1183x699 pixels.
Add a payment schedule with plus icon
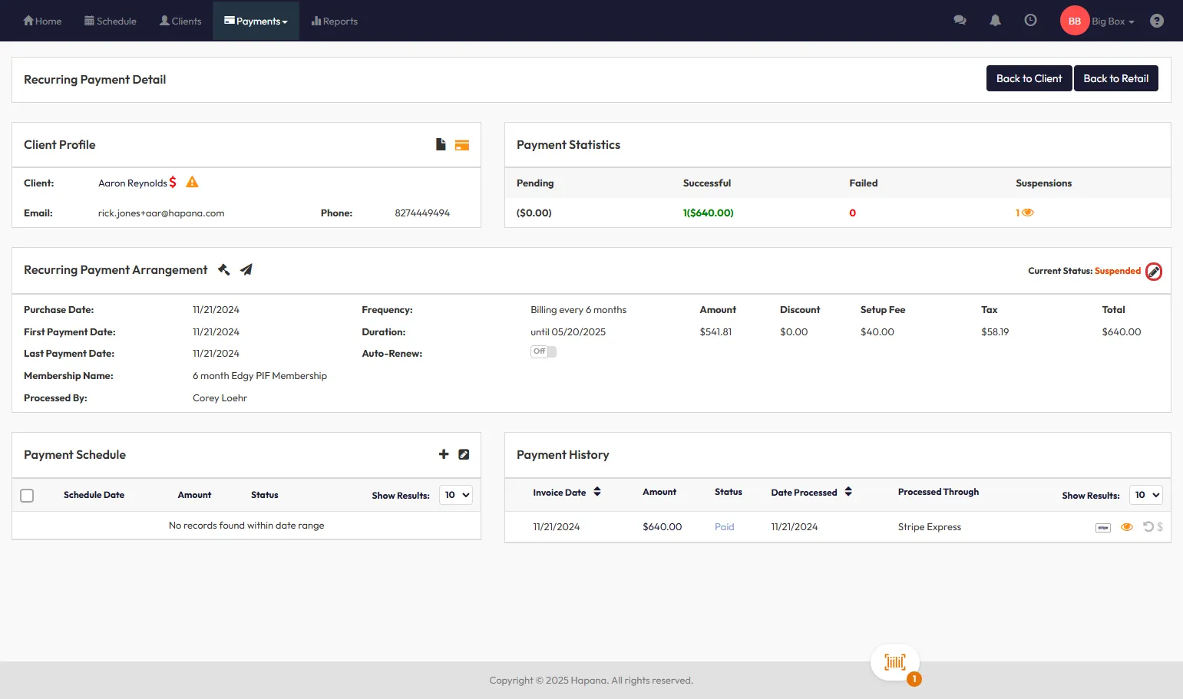(443, 454)
